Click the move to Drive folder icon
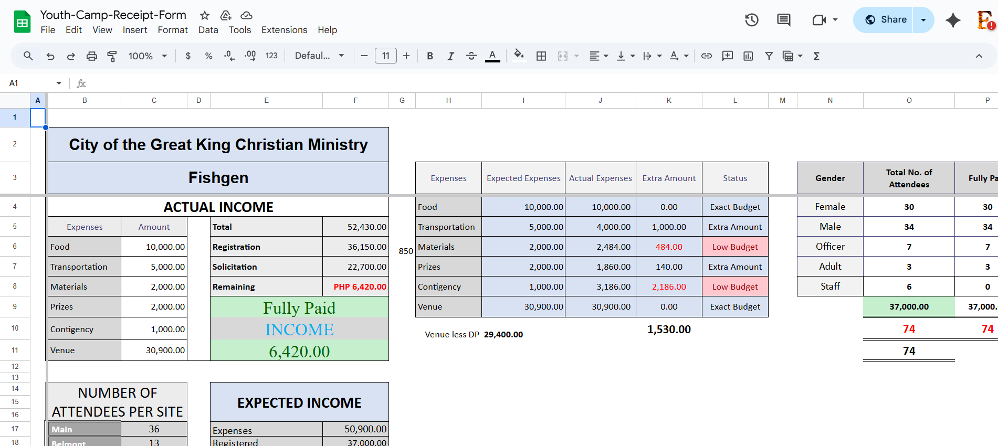This screenshot has width=998, height=446. (x=226, y=15)
